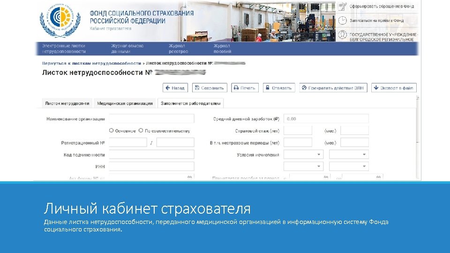Click the 'ИНН' input field
Image resolution: width=450 pixels, height=253 pixels.
(x=151, y=166)
